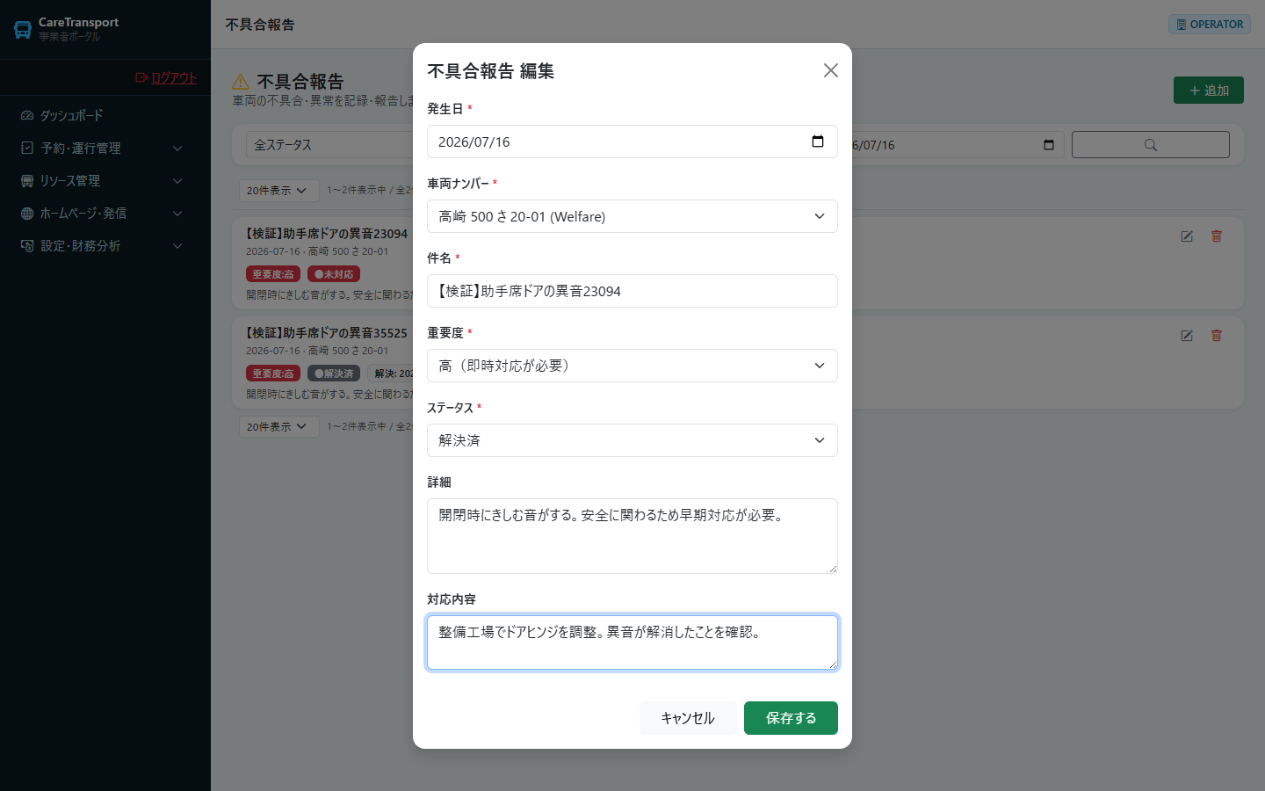Edit the 助手席ドアの異音23094 report
This screenshot has width=1265, height=791.
pos(1187,236)
